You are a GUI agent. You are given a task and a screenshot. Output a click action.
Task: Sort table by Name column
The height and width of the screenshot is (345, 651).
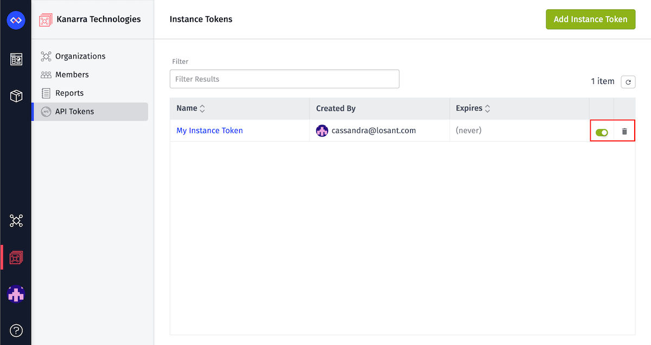(x=191, y=108)
